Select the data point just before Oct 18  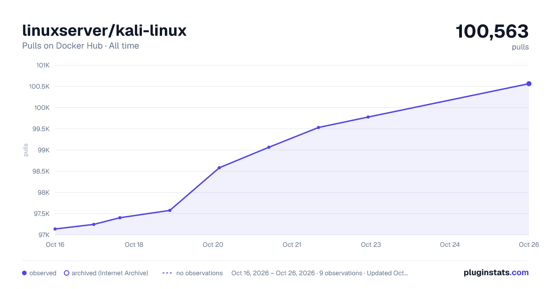120,217
